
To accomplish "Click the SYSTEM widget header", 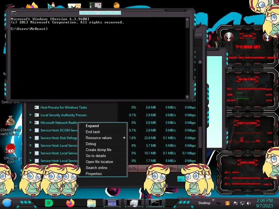I will tap(247, 79).
